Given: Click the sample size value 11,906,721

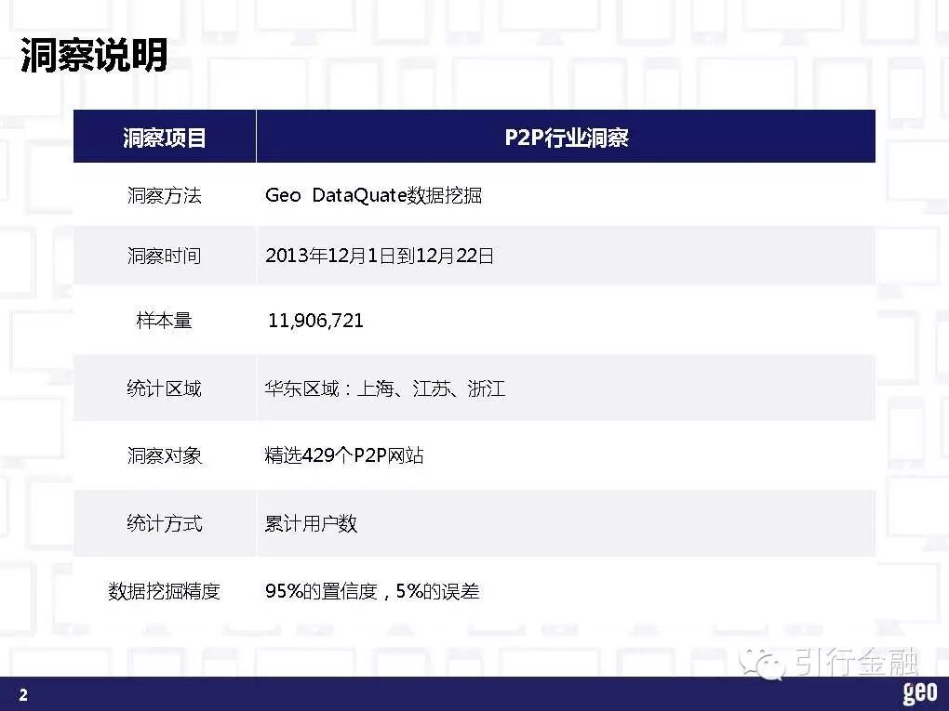Looking at the screenshot, I should (315, 321).
